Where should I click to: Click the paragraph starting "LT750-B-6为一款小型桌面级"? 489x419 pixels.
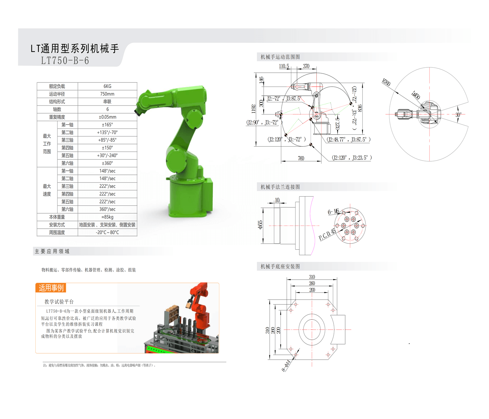coord(89,317)
